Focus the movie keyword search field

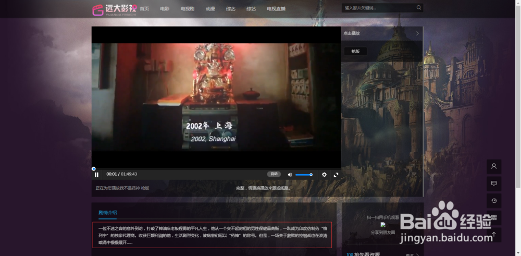pos(378,8)
